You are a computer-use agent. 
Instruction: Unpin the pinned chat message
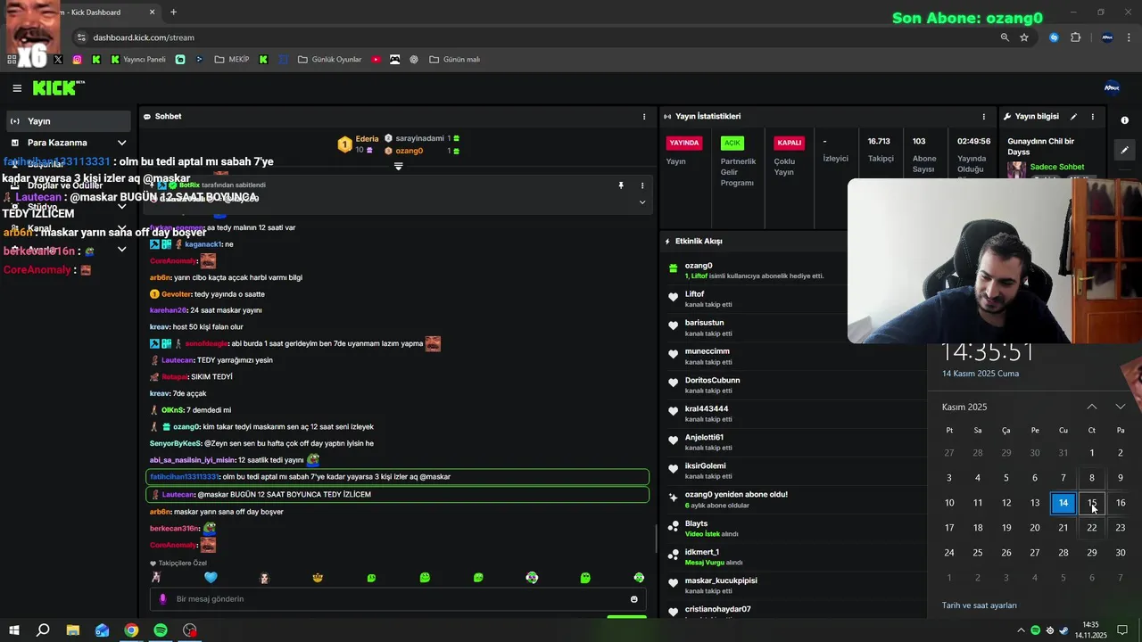pyautogui.click(x=621, y=185)
